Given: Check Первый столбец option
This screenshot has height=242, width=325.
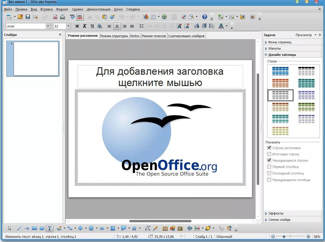Looking at the screenshot, I should tap(269, 166).
